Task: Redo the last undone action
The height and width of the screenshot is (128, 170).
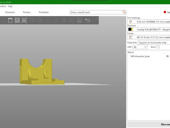Action: (95, 20)
